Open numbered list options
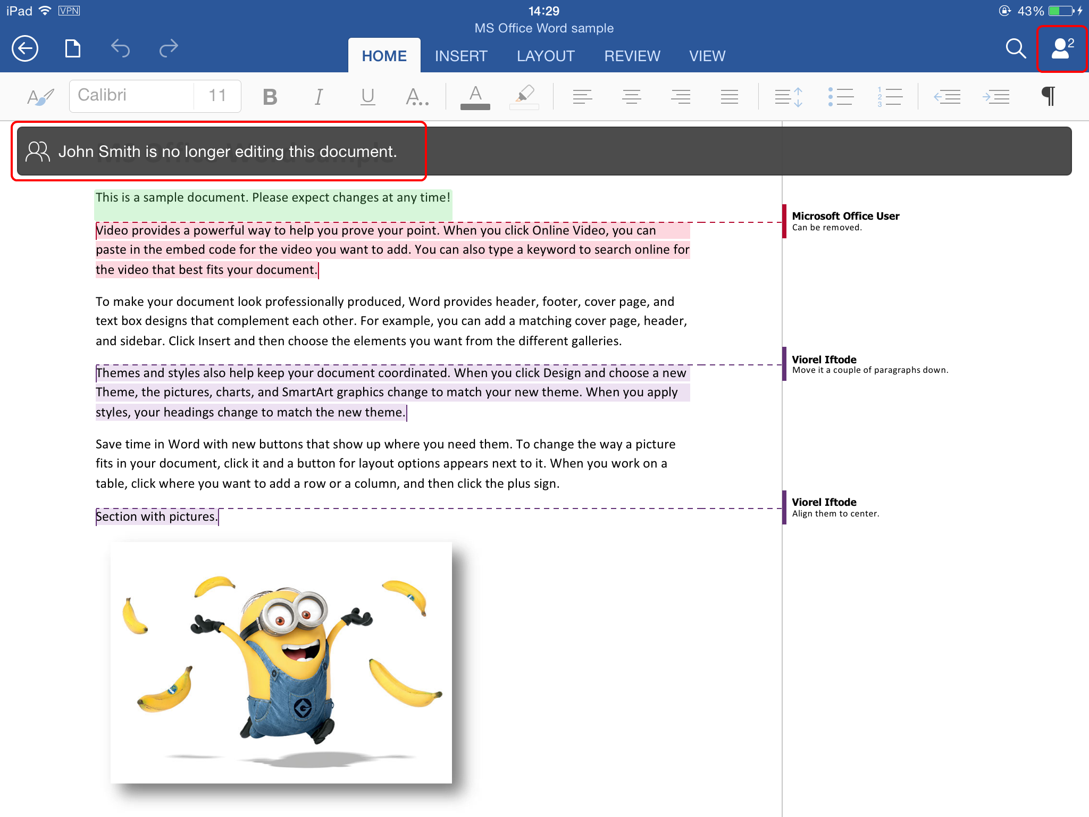 click(x=890, y=97)
